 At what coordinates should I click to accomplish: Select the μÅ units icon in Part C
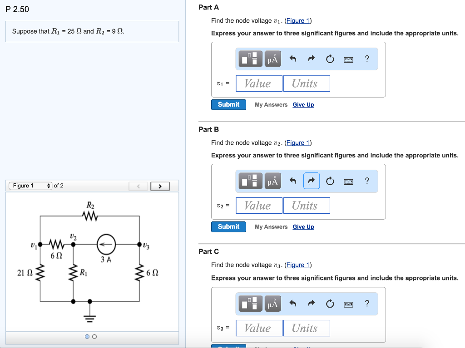point(272,304)
